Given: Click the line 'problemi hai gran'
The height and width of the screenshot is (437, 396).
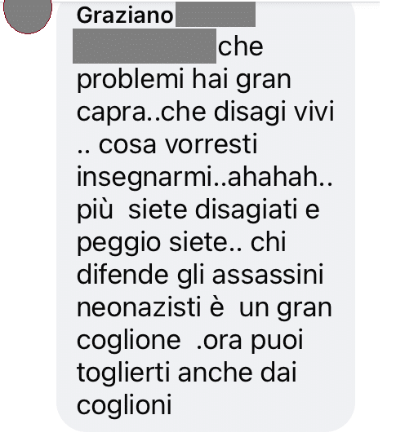Looking at the screenshot, I should (184, 80).
